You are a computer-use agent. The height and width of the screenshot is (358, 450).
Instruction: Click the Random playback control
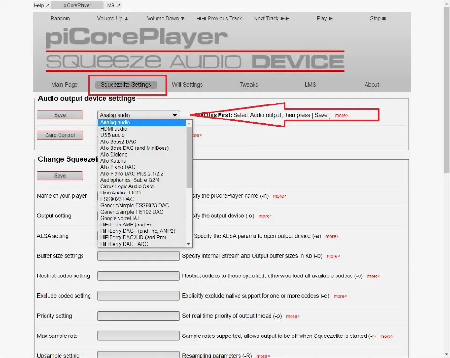pyautogui.click(x=60, y=18)
